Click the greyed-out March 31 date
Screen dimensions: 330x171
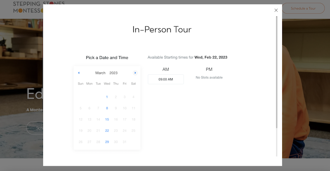pos(125,142)
